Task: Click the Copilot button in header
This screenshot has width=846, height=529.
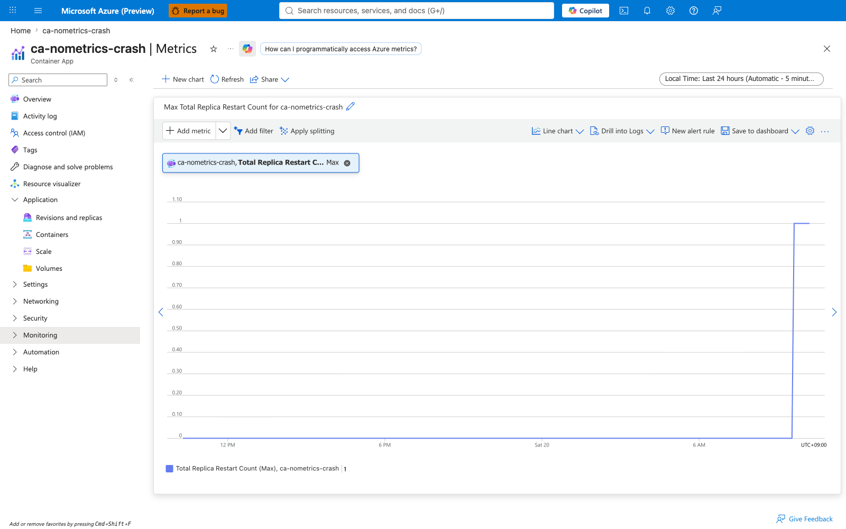Action: [x=585, y=11]
